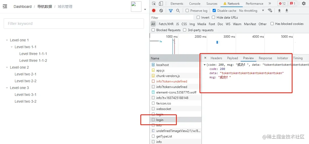Toggle the sidebar hamburger menu icon
This screenshot has width=309, height=144.
coord(5,7)
